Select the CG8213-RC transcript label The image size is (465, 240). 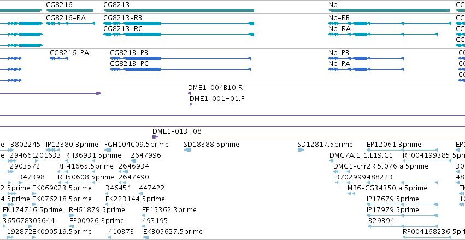123,29
